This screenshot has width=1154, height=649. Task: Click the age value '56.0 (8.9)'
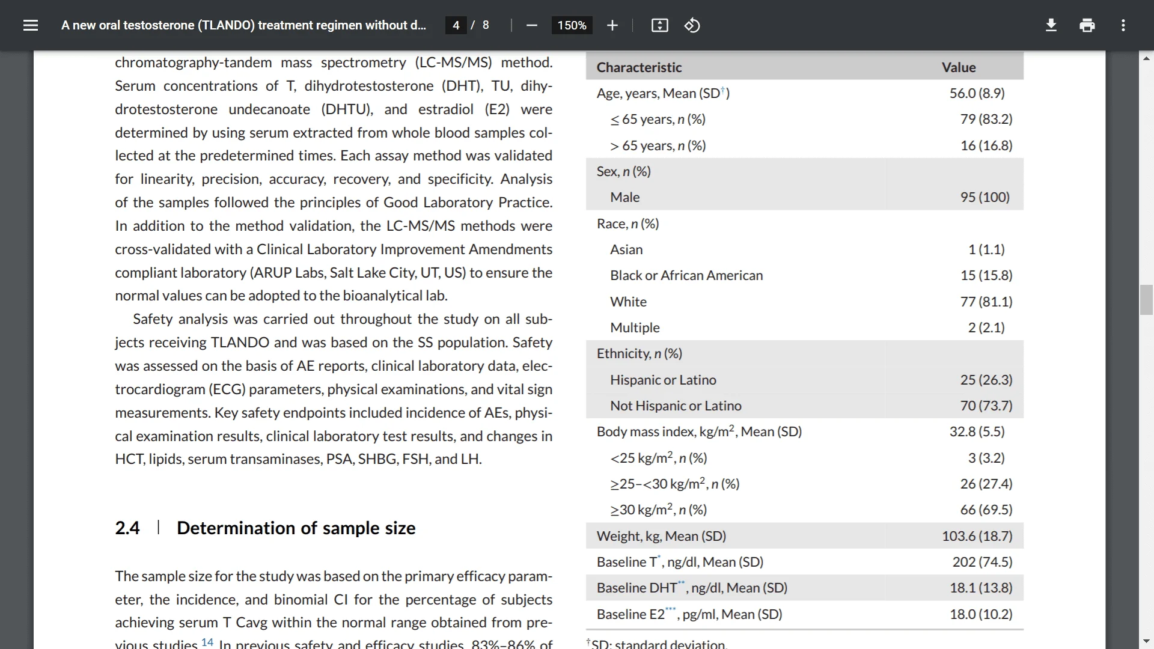[x=977, y=93]
